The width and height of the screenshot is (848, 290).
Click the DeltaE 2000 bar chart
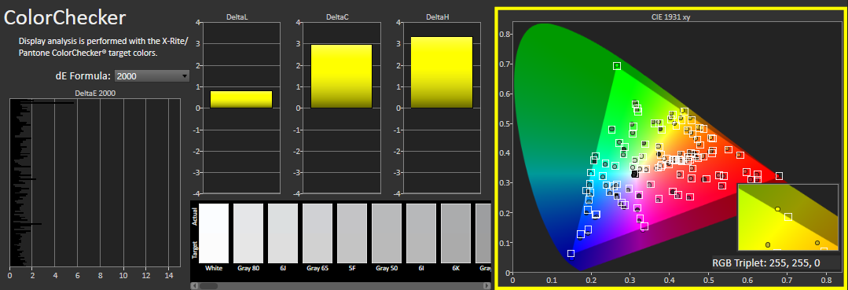point(94,182)
